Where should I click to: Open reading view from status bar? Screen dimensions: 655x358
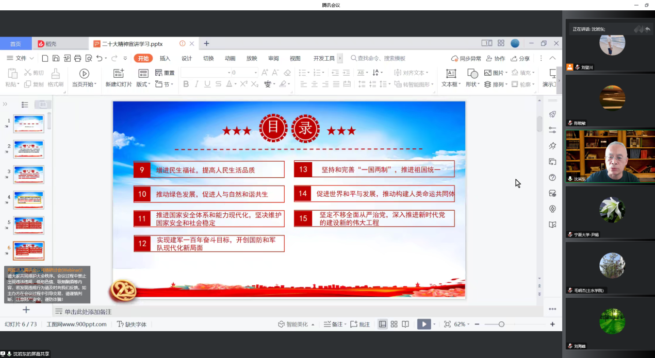coord(405,324)
